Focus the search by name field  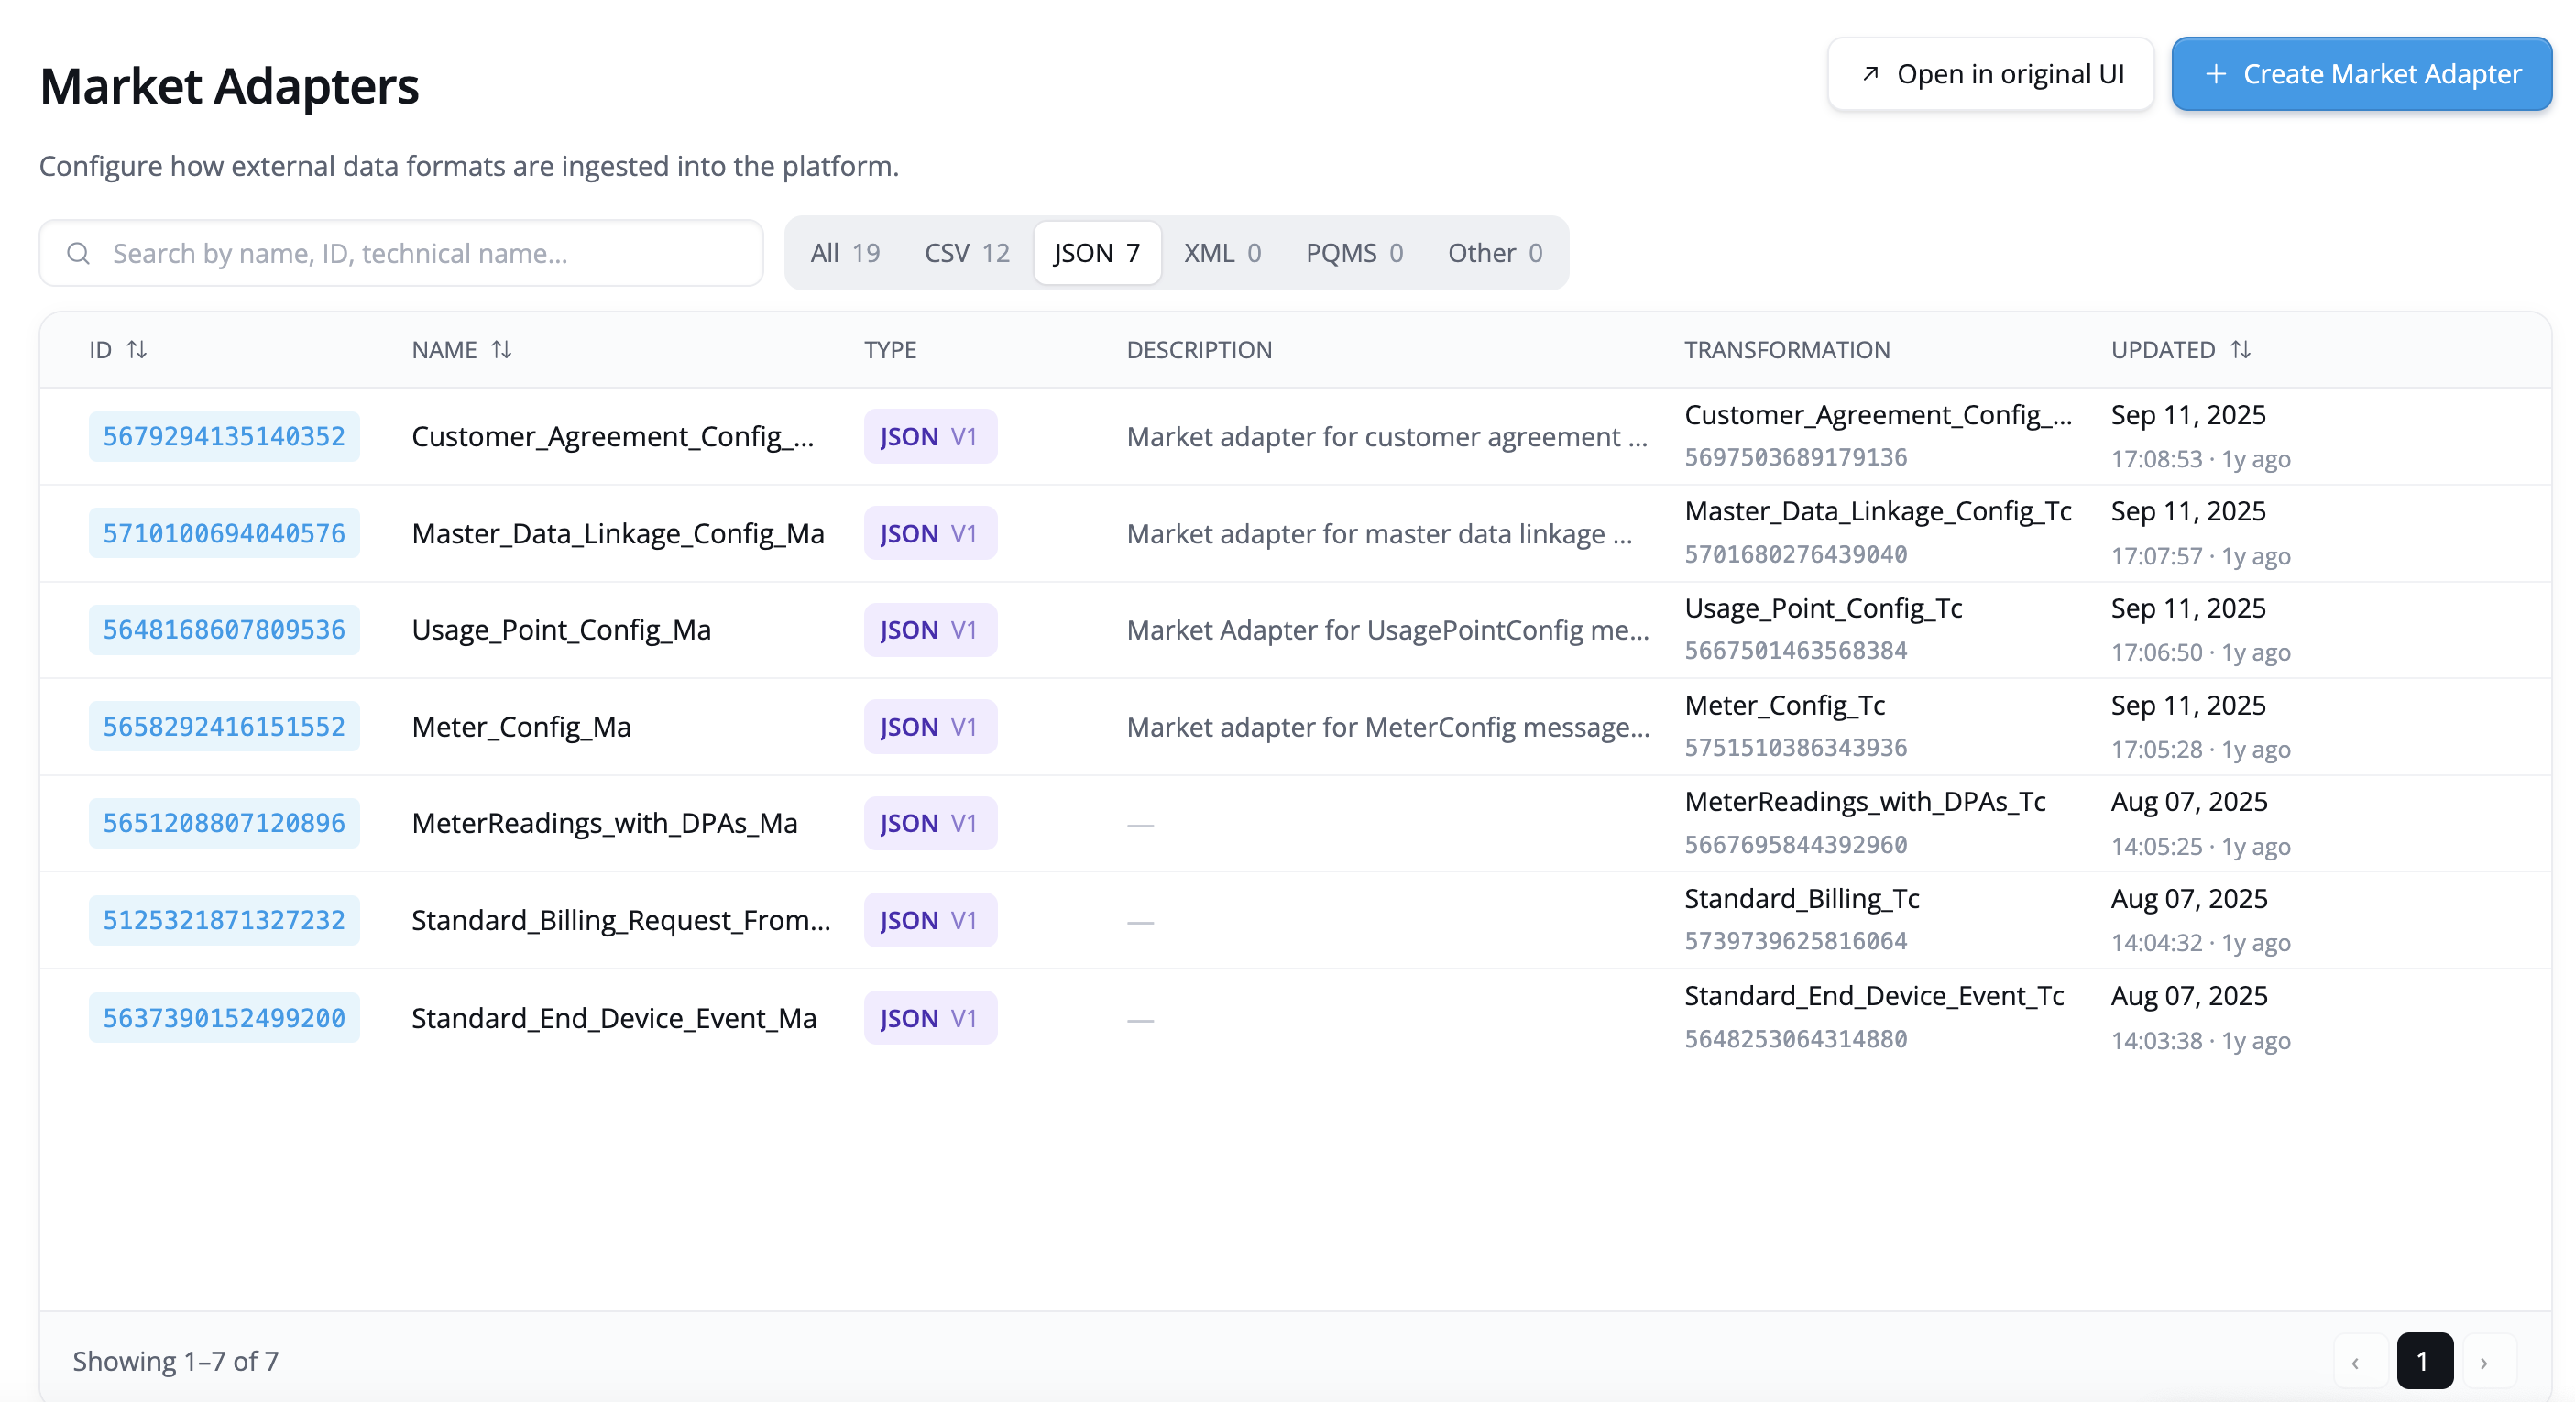[x=400, y=254]
